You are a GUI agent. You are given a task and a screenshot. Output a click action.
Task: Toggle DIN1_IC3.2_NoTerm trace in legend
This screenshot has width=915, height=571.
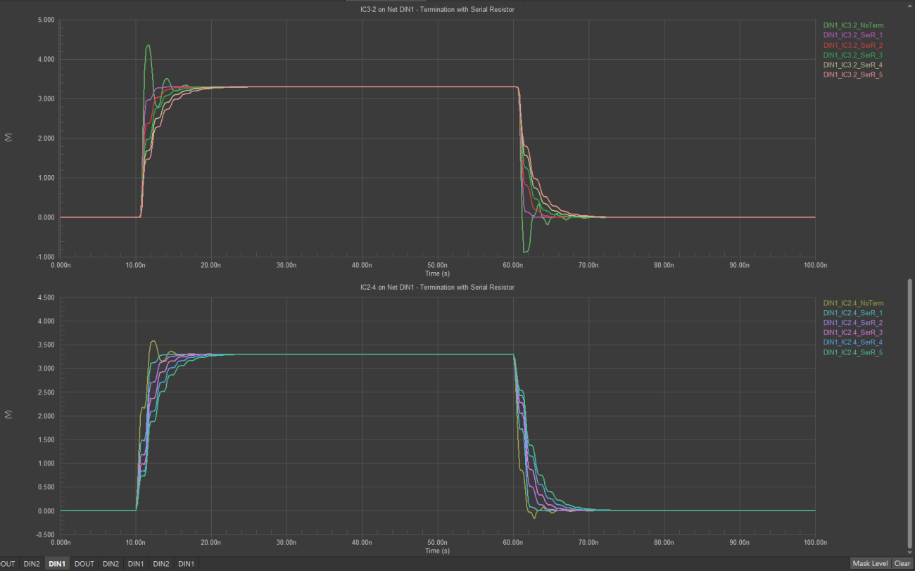coord(853,25)
